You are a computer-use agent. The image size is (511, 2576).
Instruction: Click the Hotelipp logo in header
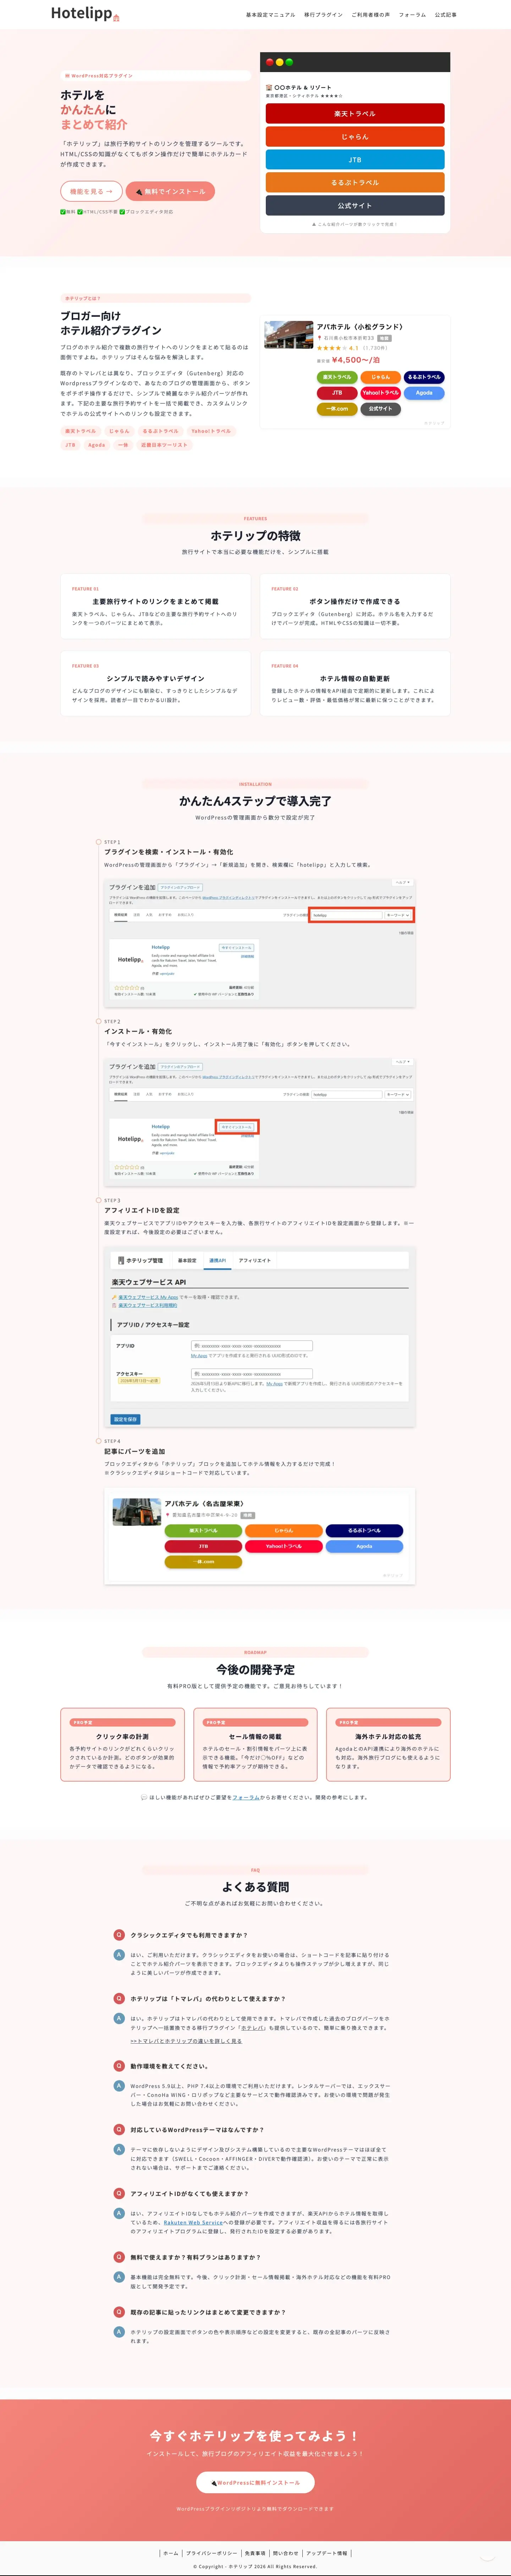85,14
